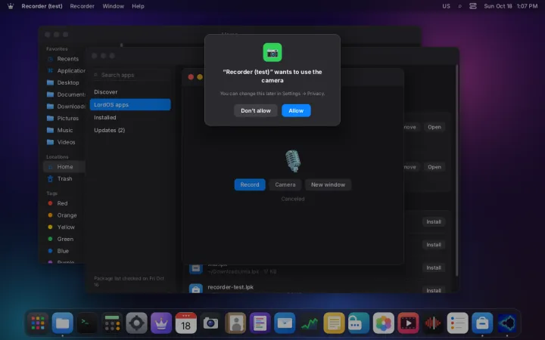The image size is (545, 340).
Task: Open the Calculator dock icon
Action: point(112,323)
